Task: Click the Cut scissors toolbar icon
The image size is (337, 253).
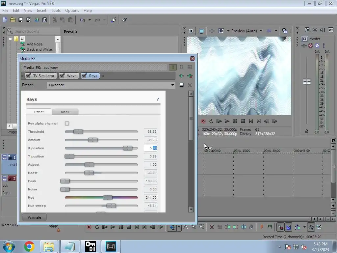Action: point(55,20)
